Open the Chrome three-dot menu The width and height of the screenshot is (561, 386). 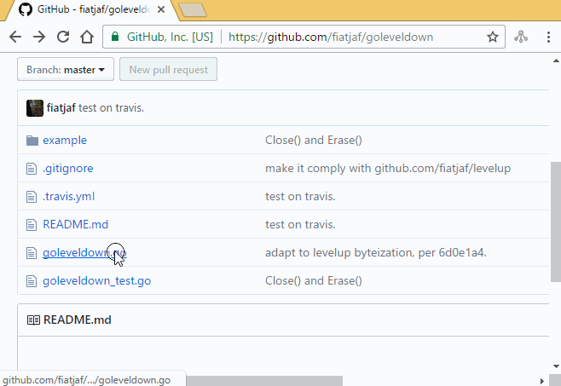tap(548, 37)
